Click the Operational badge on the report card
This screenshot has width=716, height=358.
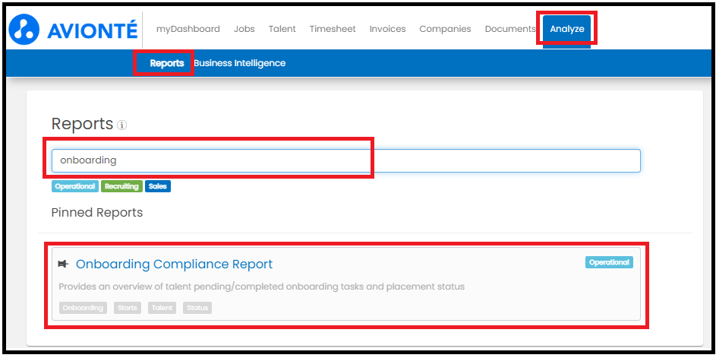click(x=609, y=262)
